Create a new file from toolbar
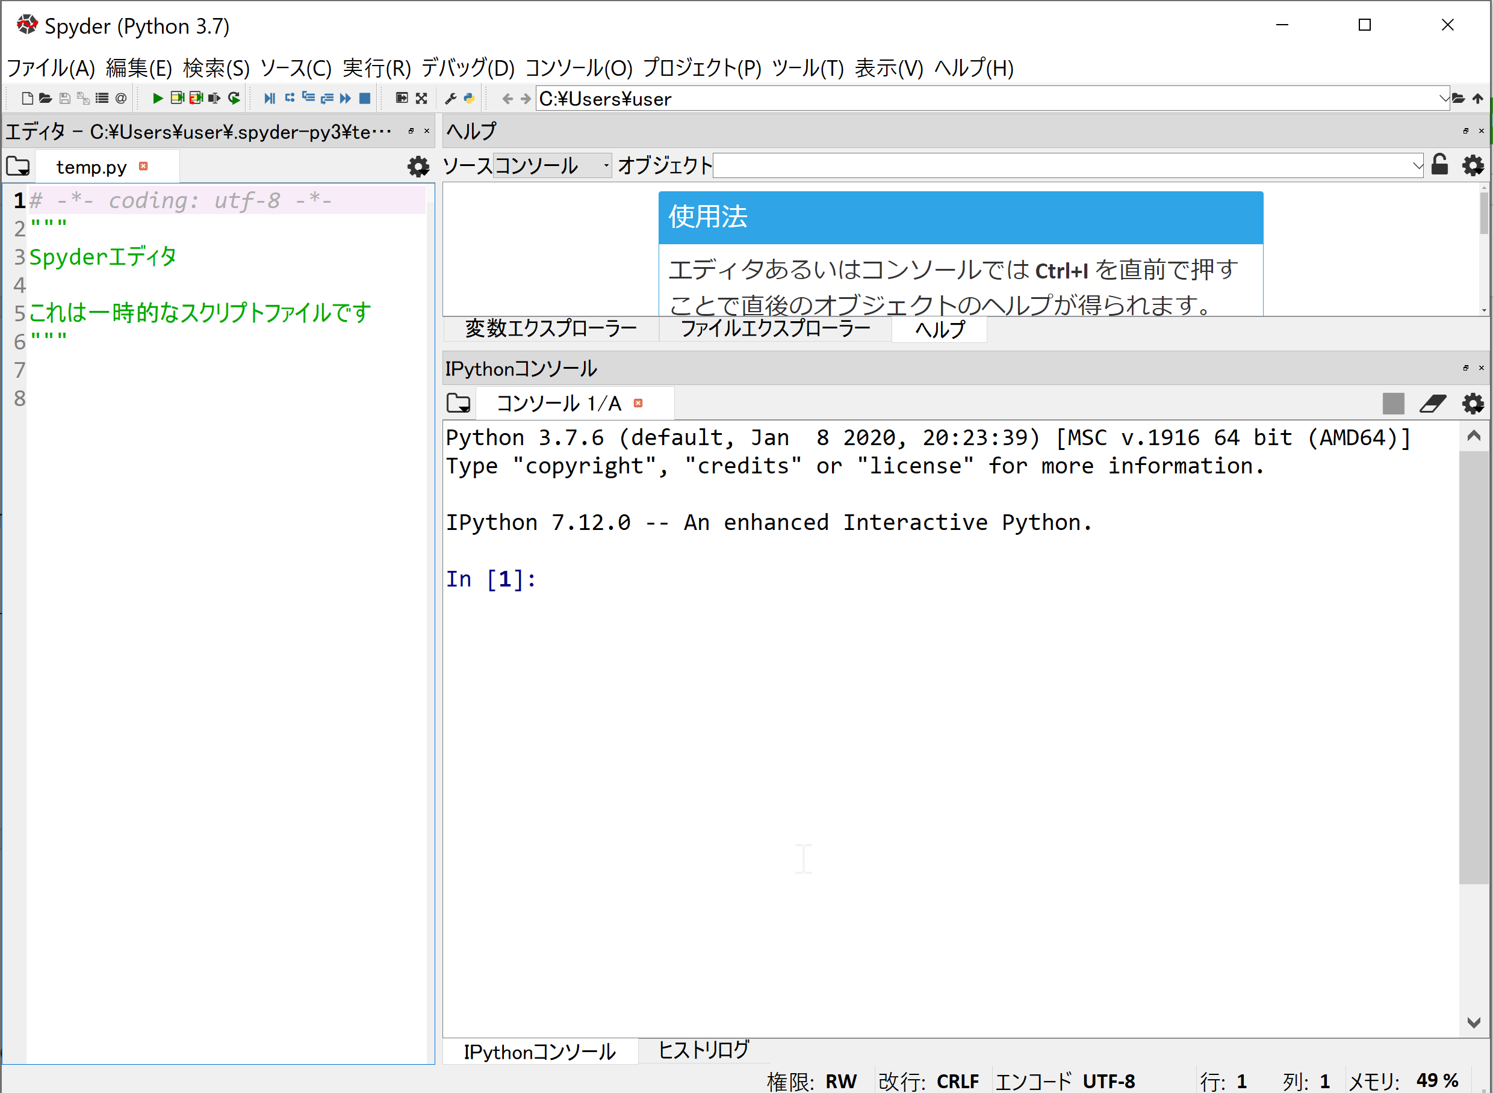The image size is (1493, 1093). coord(27,99)
